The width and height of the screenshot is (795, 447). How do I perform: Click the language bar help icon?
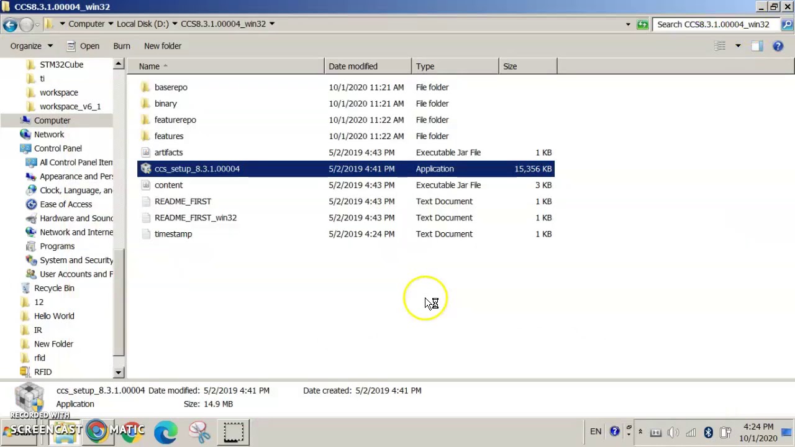coord(614,431)
